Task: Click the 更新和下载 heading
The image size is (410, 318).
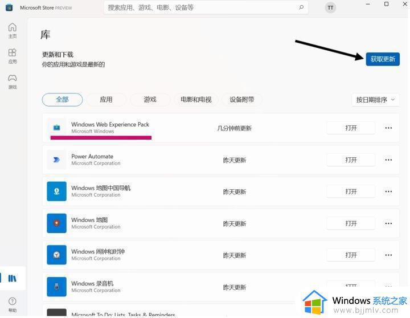Action: click(x=58, y=55)
